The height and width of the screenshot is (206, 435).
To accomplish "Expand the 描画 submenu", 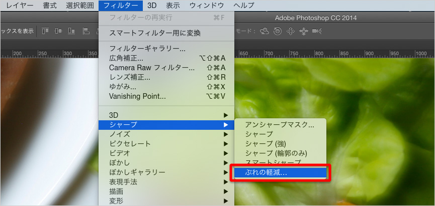I will click(166, 191).
